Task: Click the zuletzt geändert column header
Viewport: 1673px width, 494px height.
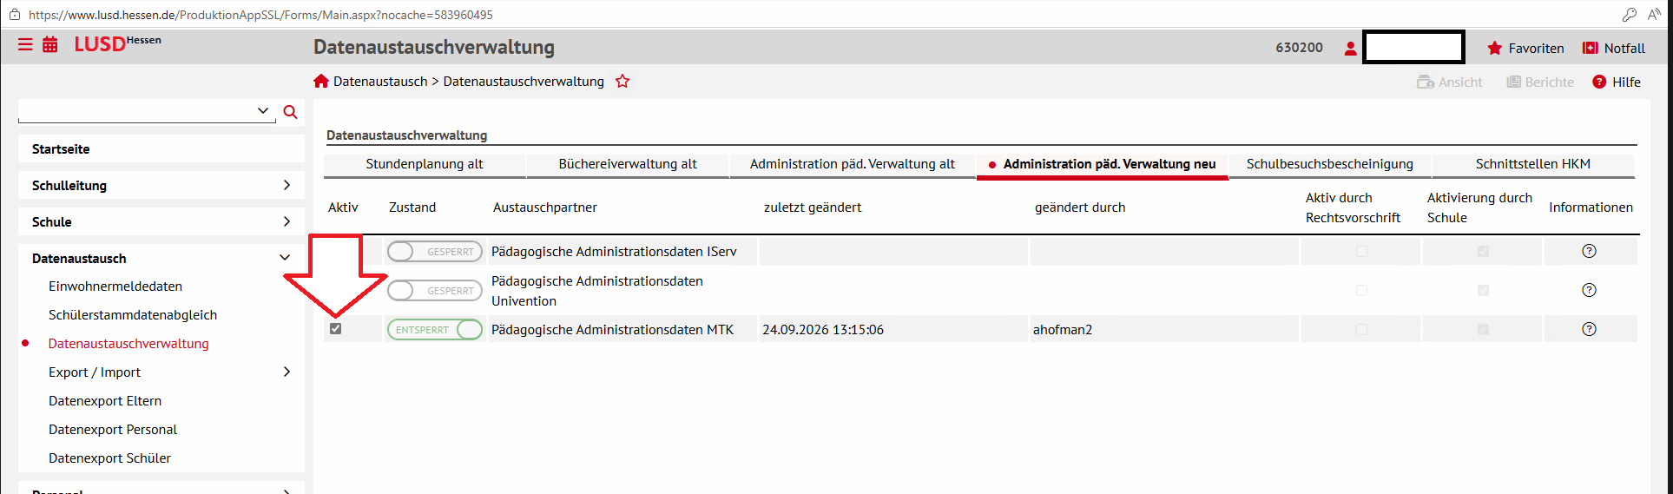Action: click(813, 207)
